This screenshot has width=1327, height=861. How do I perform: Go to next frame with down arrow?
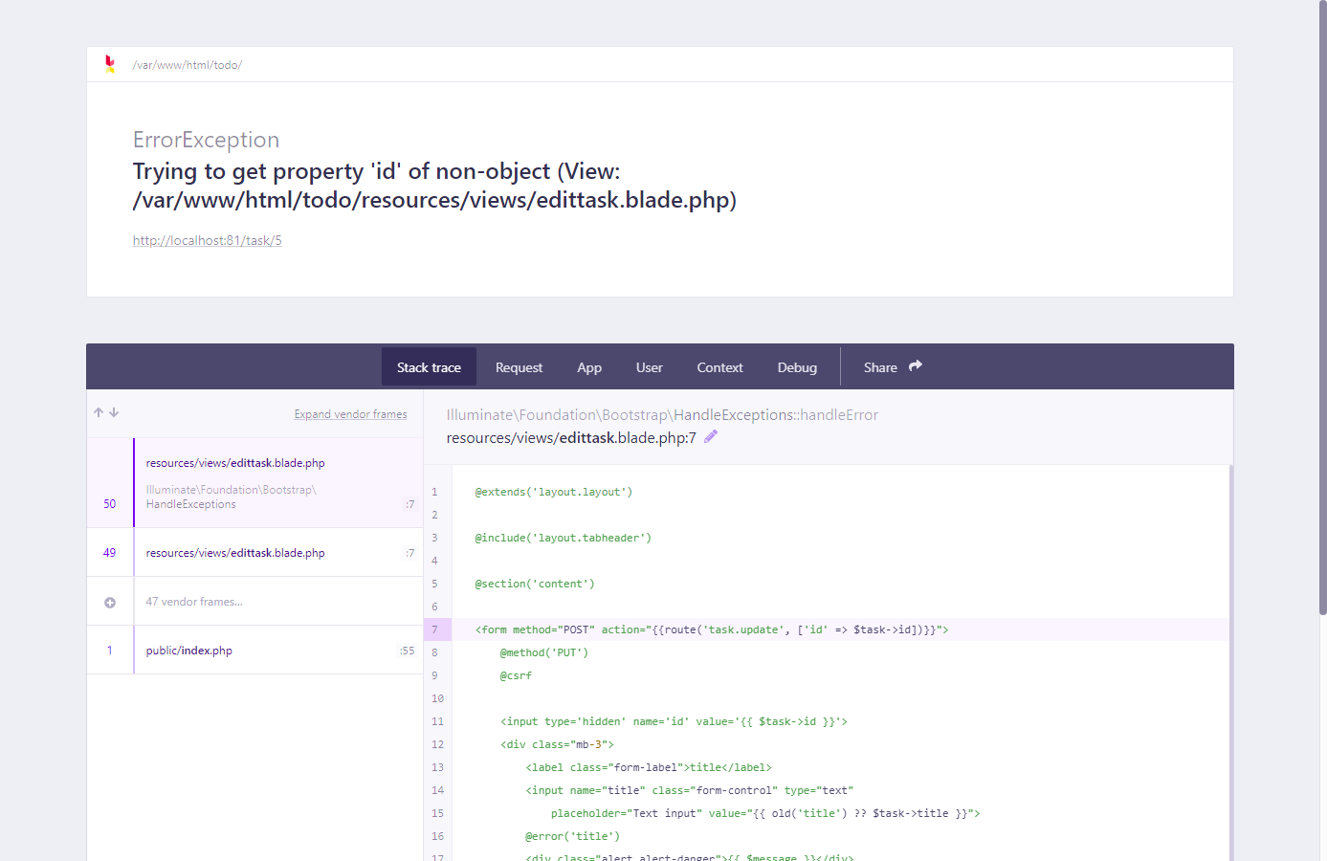[x=114, y=412]
